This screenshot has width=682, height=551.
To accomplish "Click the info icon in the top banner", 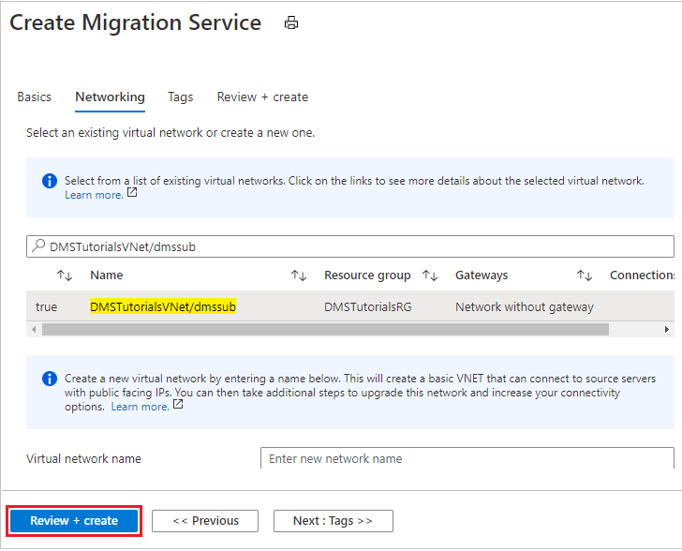I will 50,181.
